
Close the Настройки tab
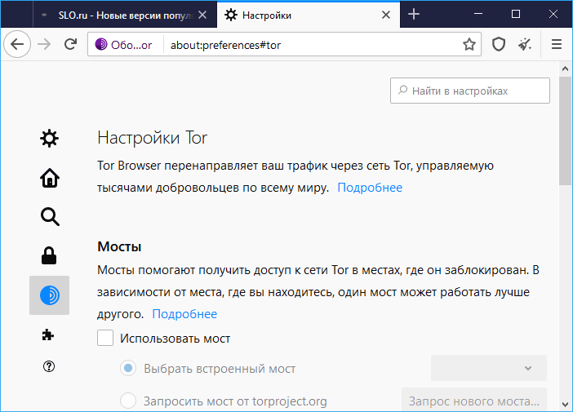point(386,15)
